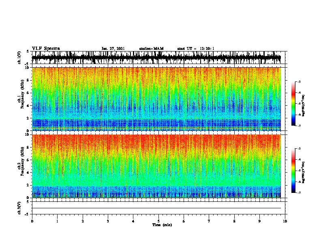Image resolution: width=321 pixels, height=248 pixels.
Task: Select the "Jan. 27, 2021" date text
Action: (x=113, y=49)
